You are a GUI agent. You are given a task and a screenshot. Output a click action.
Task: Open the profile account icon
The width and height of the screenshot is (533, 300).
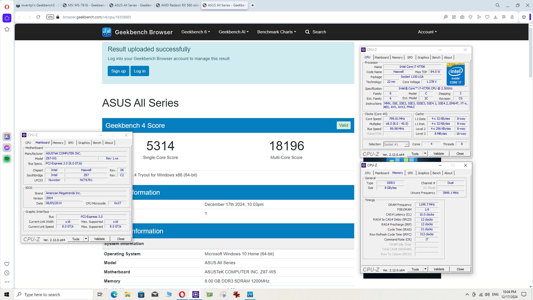pos(512,17)
